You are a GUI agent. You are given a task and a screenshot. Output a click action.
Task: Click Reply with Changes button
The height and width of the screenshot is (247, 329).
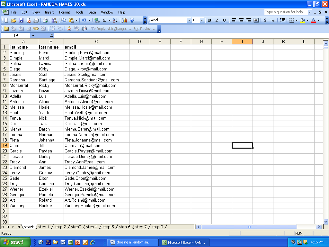(x=111, y=29)
